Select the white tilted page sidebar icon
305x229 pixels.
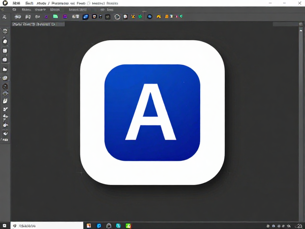5,101
